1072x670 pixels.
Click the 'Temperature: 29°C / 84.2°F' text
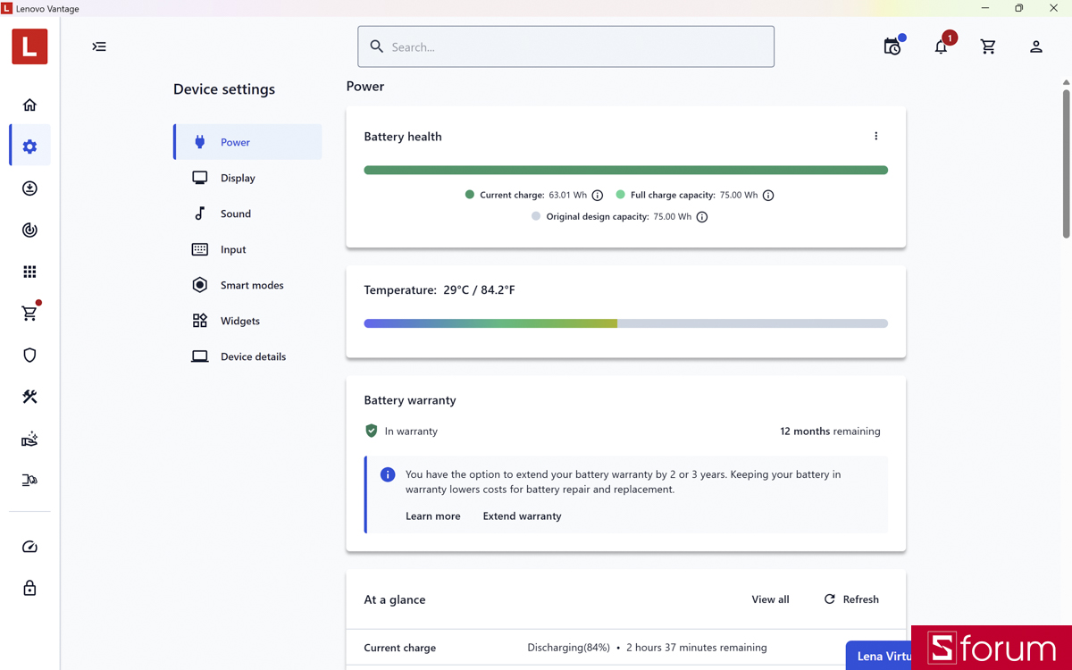click(440, 290)
